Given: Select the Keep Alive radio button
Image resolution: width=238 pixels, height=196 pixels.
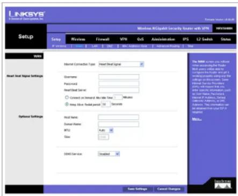Looking at the screenshot, I should [67, 104].
